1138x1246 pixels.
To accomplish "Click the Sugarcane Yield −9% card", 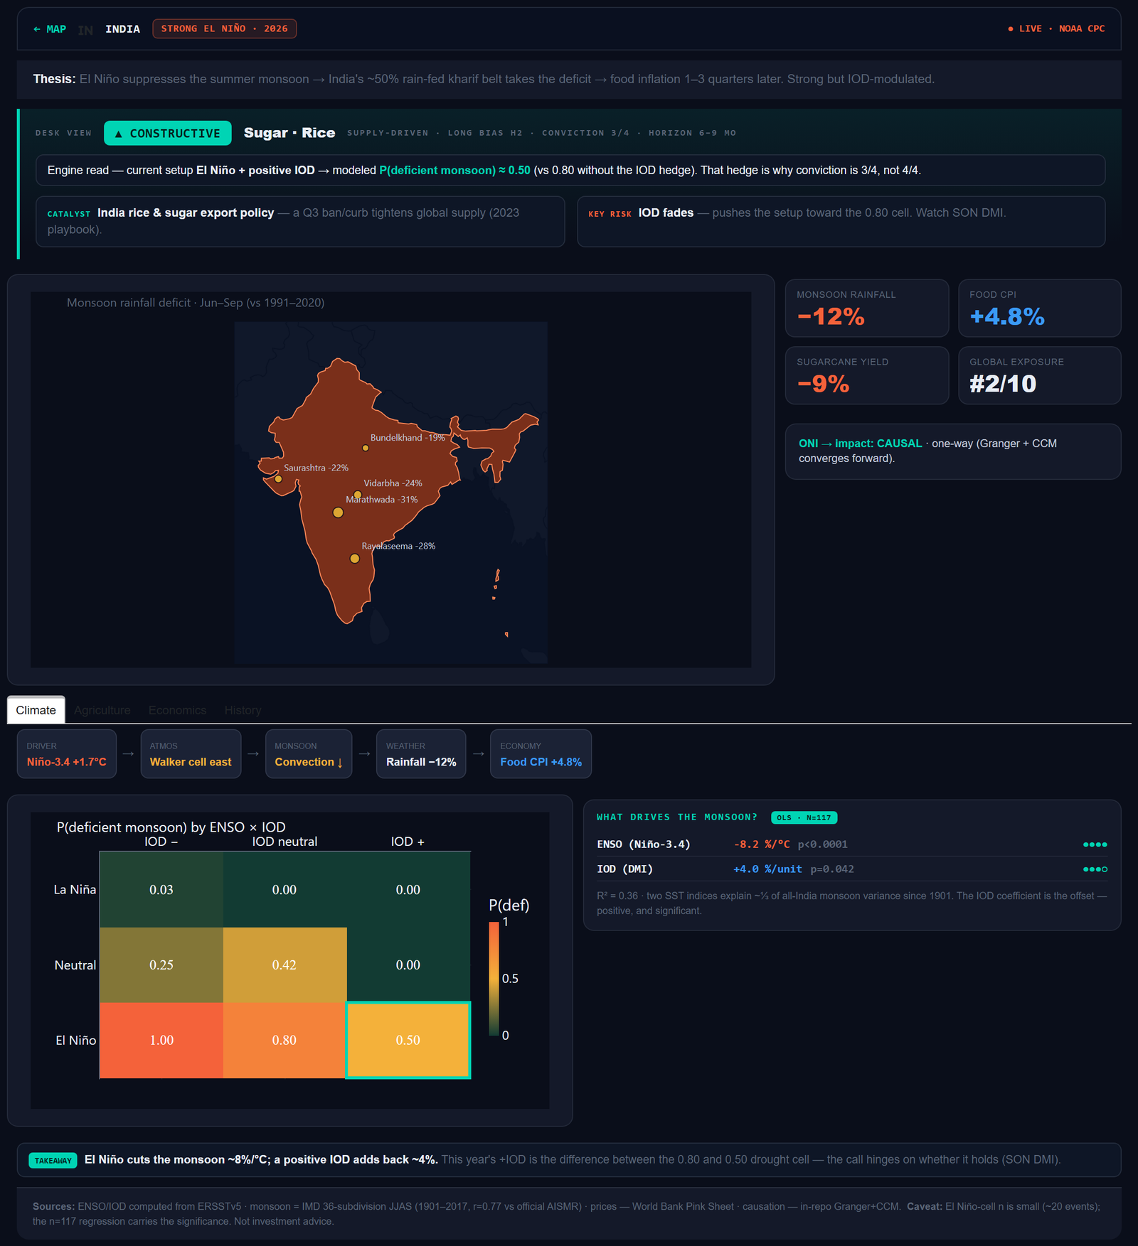I will click(x=867, y=375).
